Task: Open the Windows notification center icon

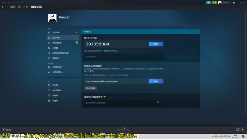Action: point(243,137)
